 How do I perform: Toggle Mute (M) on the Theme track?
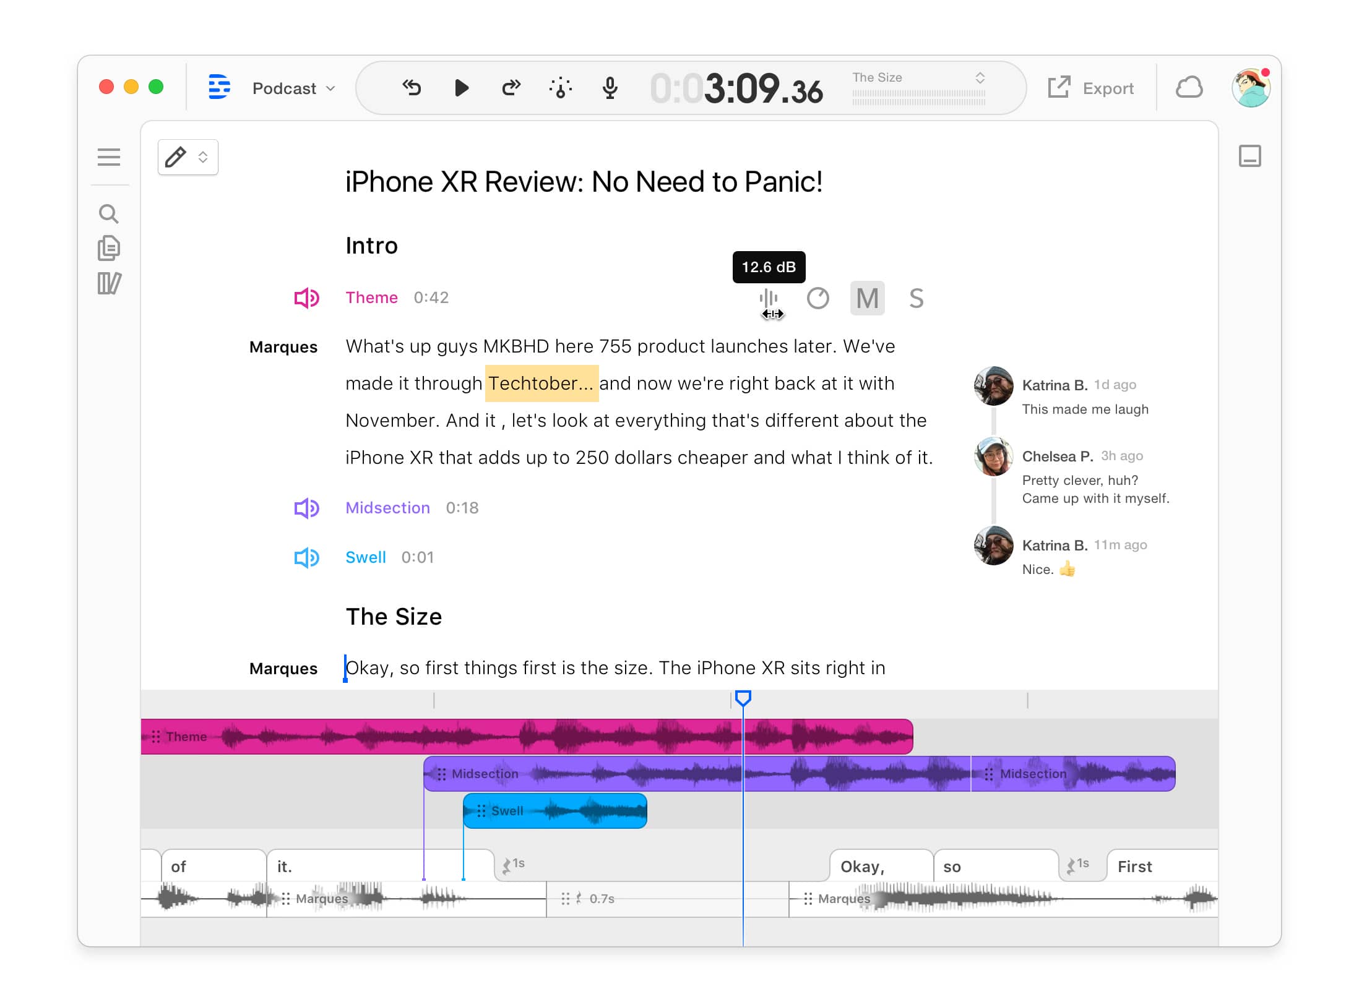click(x=866, y=298)
